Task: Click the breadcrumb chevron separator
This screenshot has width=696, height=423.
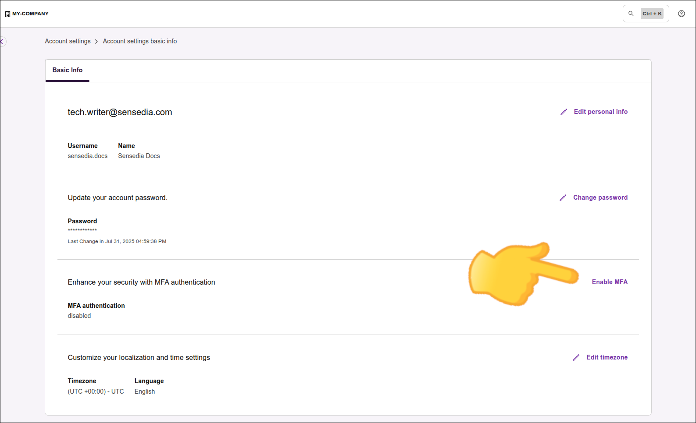Action: point(96,42)
